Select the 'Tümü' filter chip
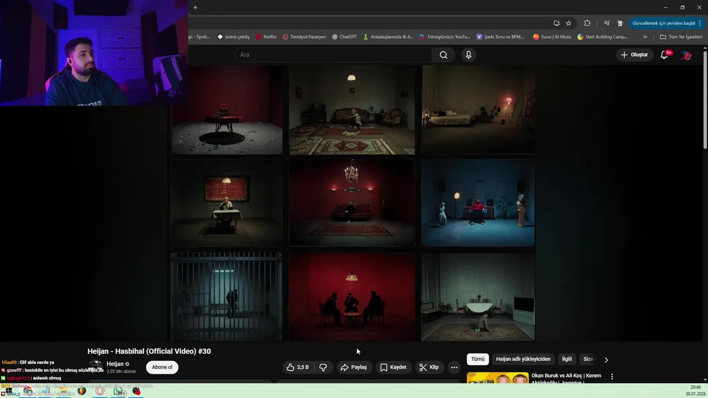708x398 pixels. pos(478,359)
